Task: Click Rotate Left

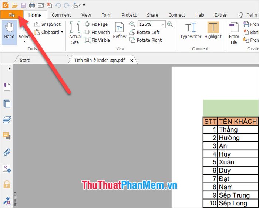Action: click(145, 32)
